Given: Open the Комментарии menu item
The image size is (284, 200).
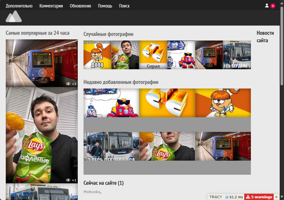Looking at the screenshot, I should point(51,6).
